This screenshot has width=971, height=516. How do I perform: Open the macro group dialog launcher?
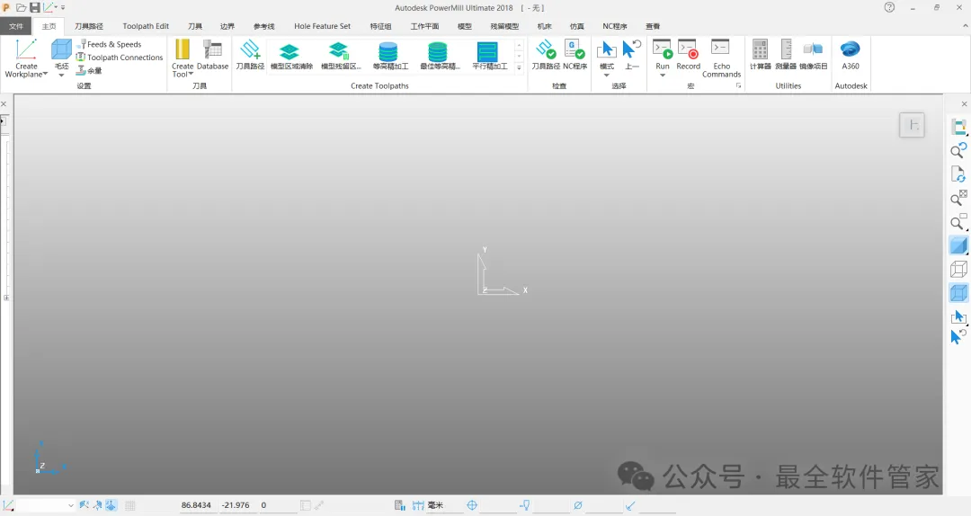pyautogui.click(x=738, y=86)
